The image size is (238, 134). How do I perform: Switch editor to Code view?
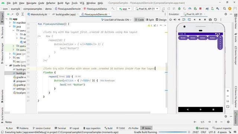point(139,20)
